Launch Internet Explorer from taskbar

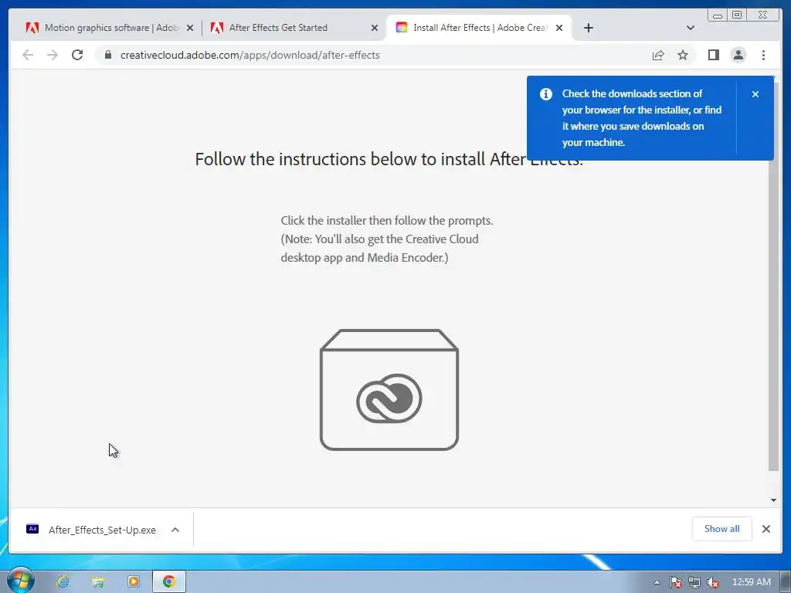[x=63, y=581]
